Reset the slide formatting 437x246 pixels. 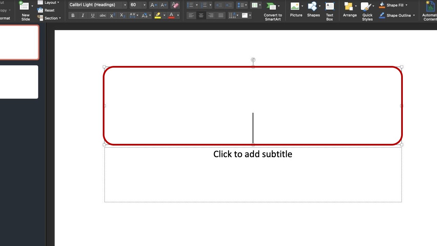point(46,10)
